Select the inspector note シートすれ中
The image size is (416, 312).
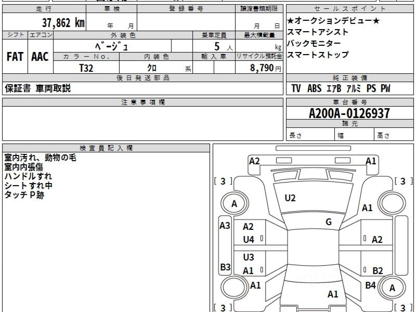click(x=28, y=185)
